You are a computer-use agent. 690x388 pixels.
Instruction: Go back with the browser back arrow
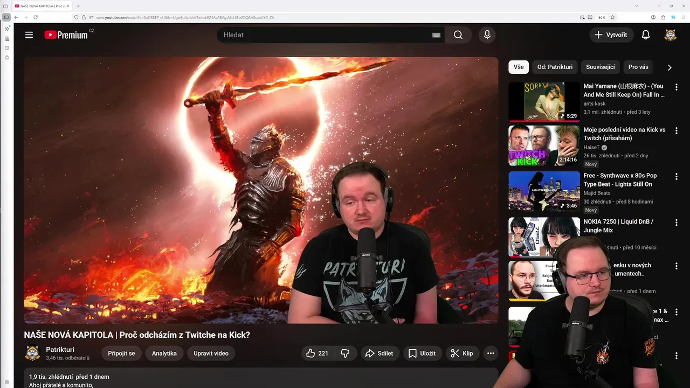[16, 17]
